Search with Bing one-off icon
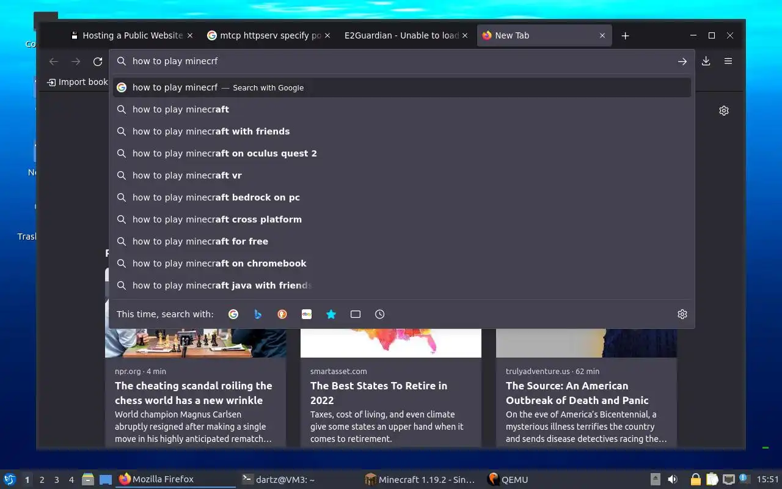 pyautogui.click(x=258, y=314)
